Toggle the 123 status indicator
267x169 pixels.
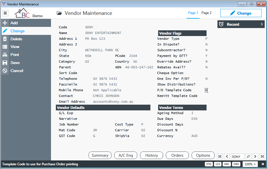coord(218,164)
